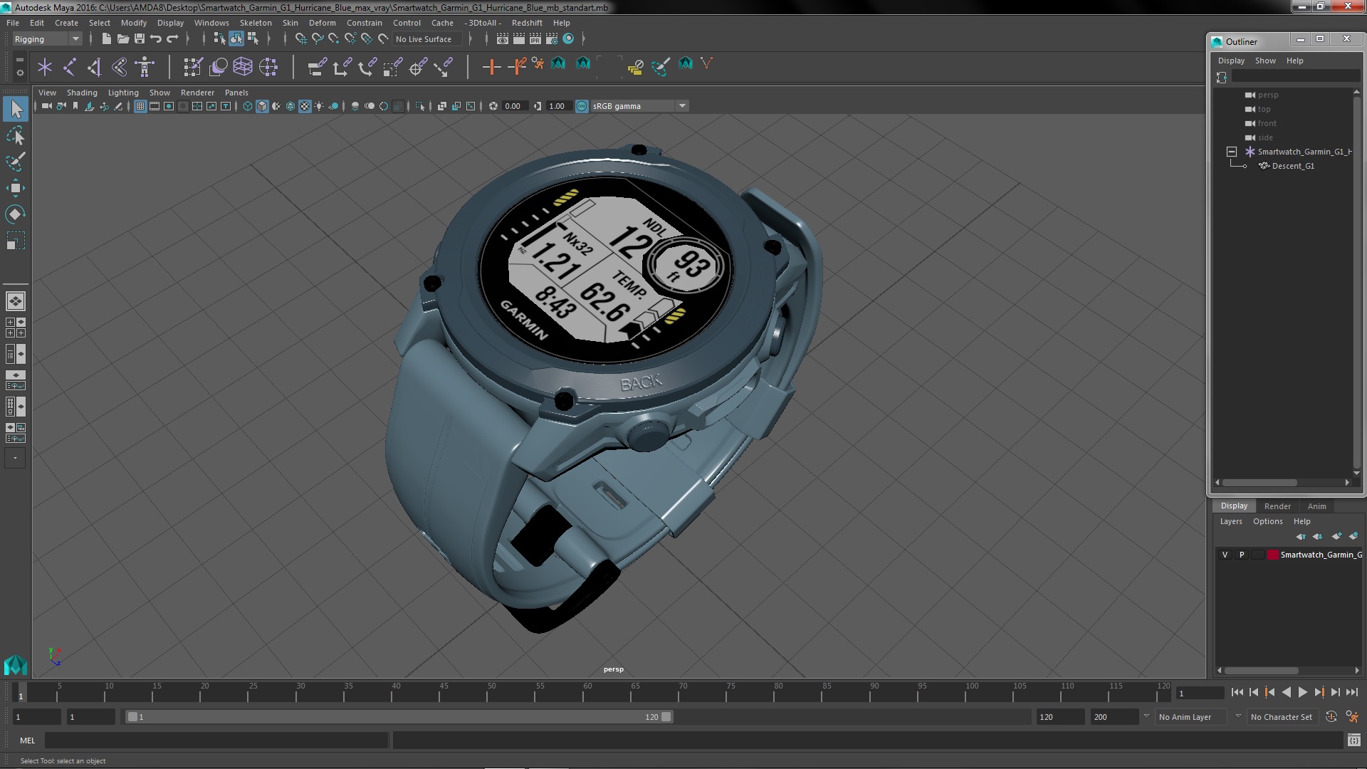The height and width of the screenshot is (769, 1367).
Task: Switch to the Anim layer tab
Action: coord(1316,506)
